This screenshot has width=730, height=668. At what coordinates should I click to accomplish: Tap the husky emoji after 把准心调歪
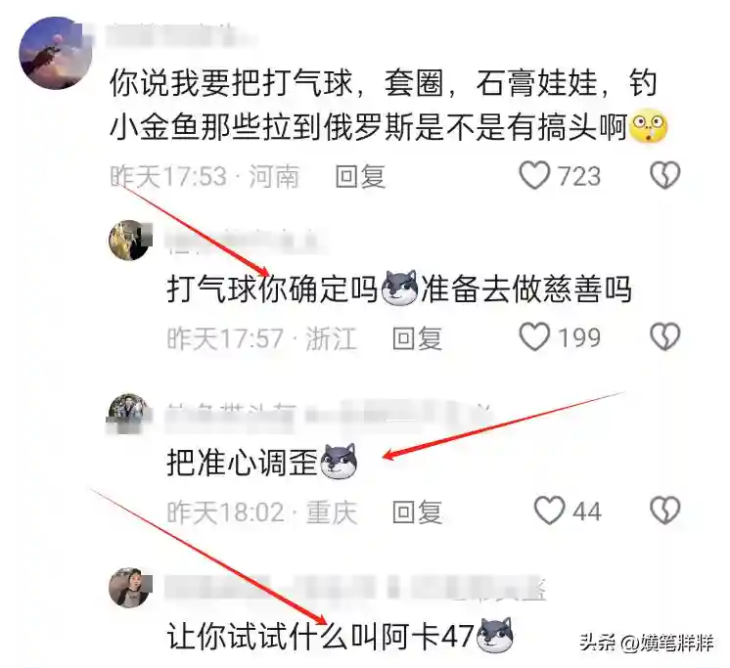coord(339,462)
